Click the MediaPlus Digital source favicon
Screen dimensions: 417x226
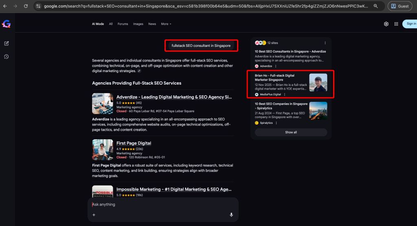tap(257, 94)
